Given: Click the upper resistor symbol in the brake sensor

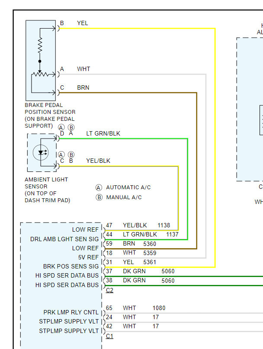Looking at the screenshot, I should [x=40, y=45].
